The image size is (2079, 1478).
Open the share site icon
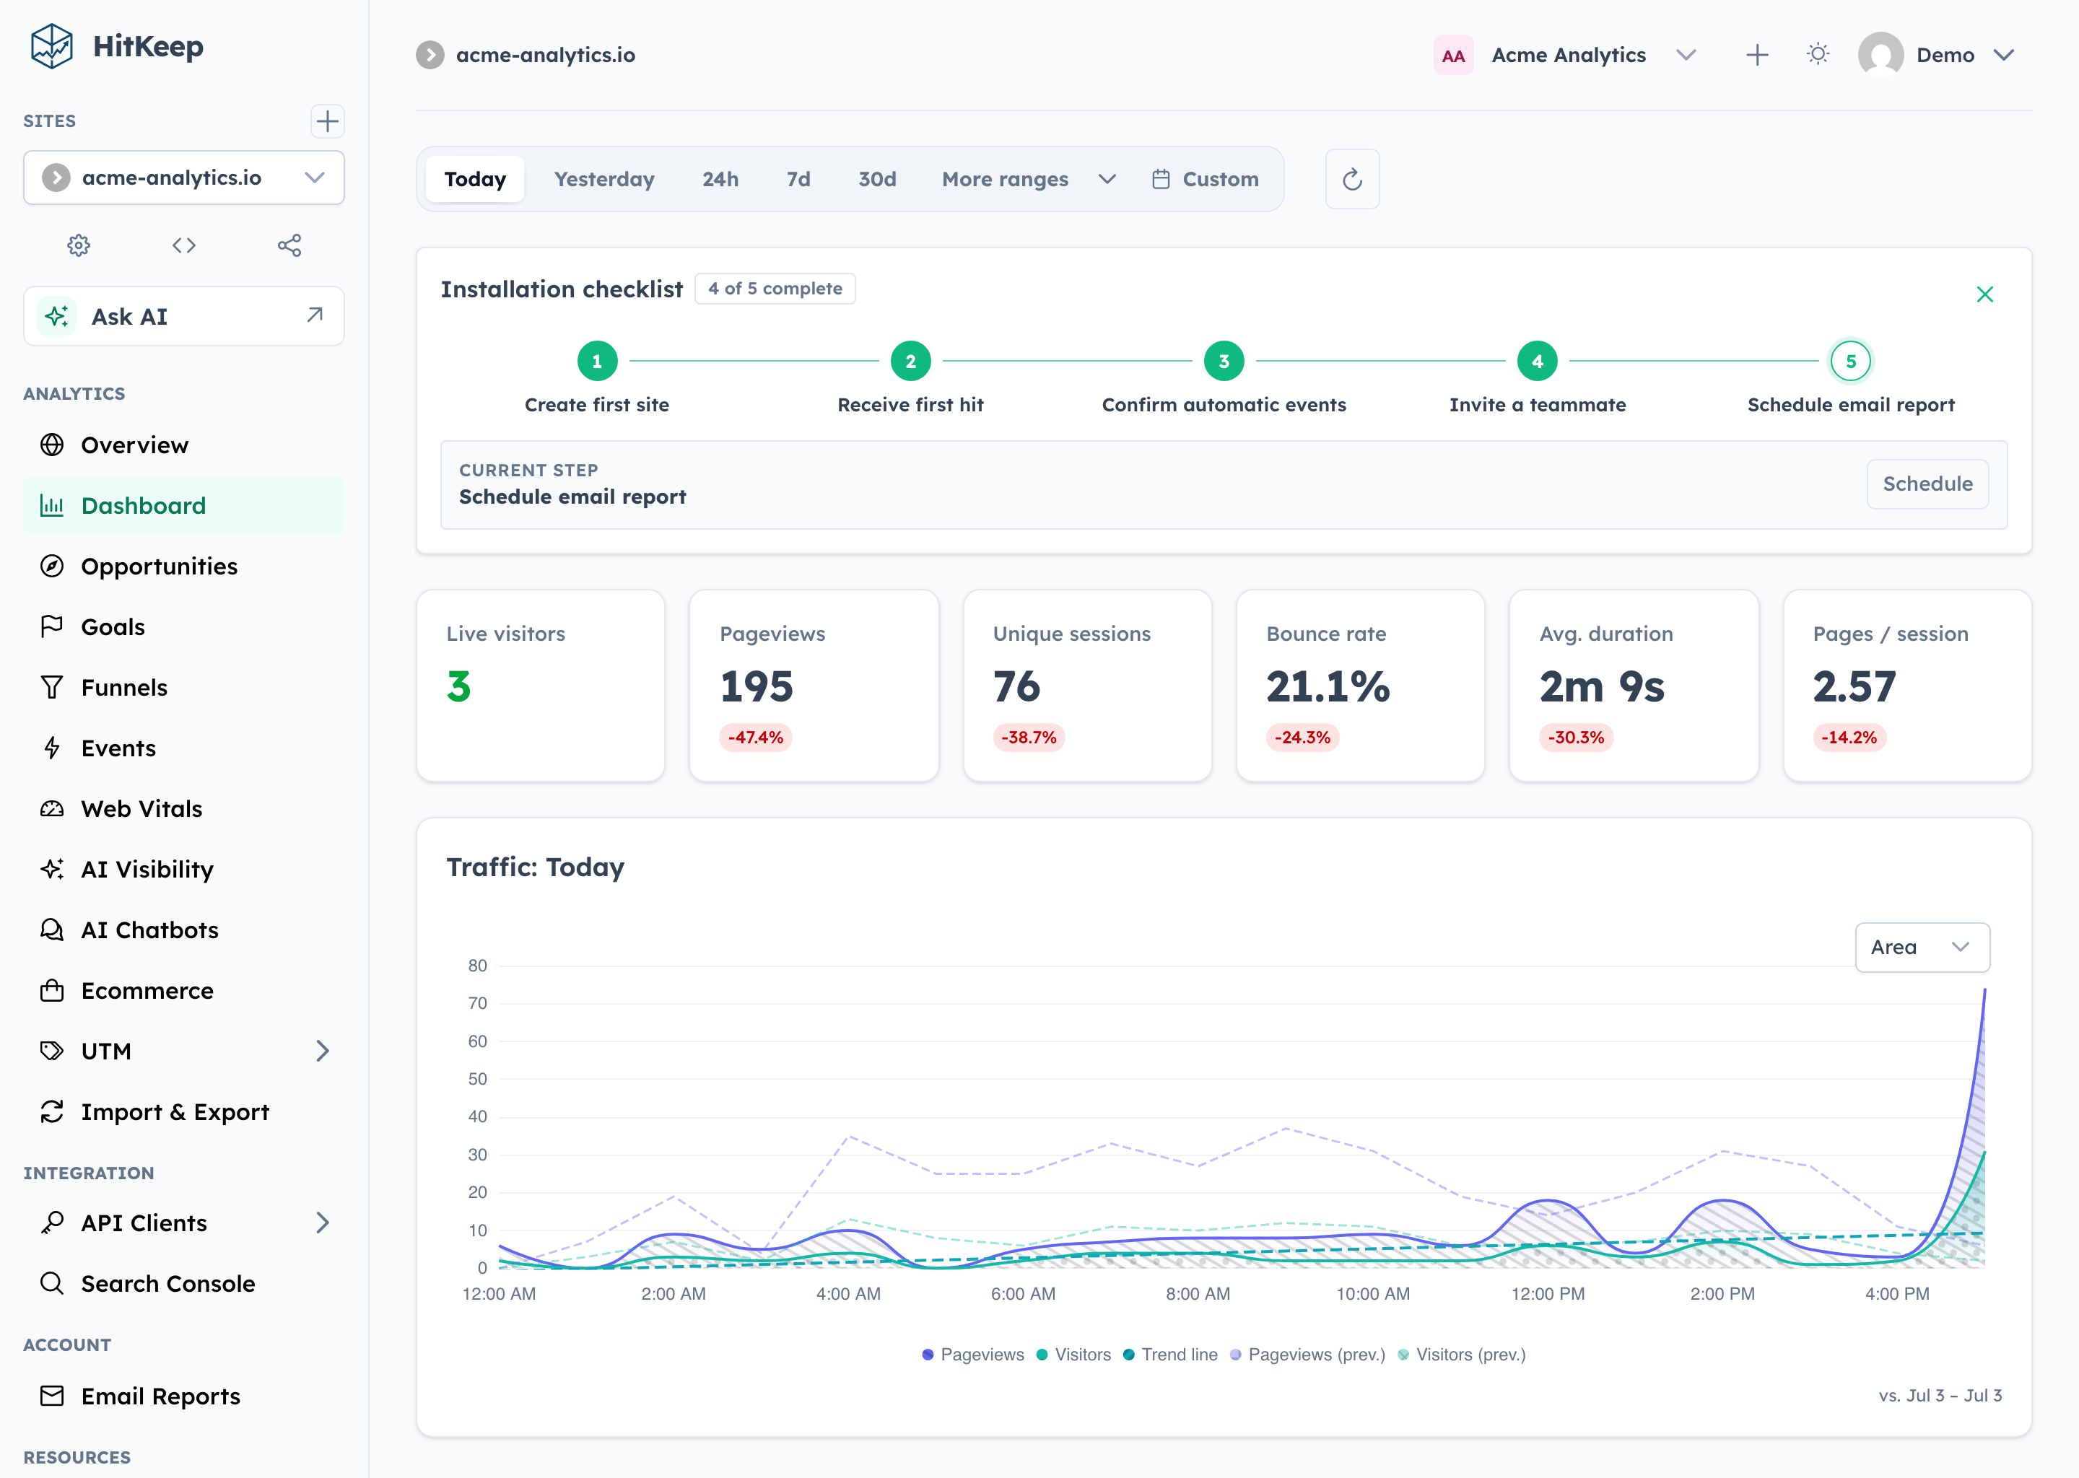coord(289,245)
